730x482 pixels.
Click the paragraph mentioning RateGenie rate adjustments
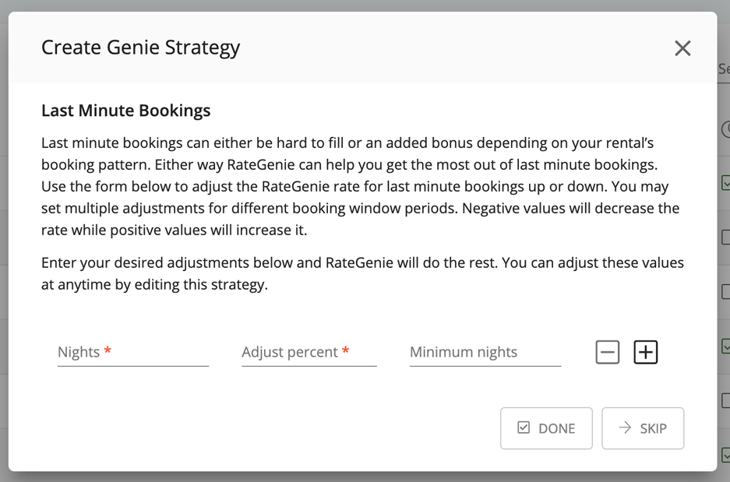pyautogui.click(x=361, y=186)
